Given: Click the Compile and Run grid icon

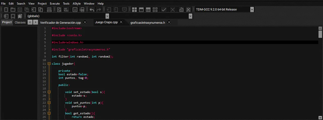Looking at the screenshot, I should click(148, 10).
